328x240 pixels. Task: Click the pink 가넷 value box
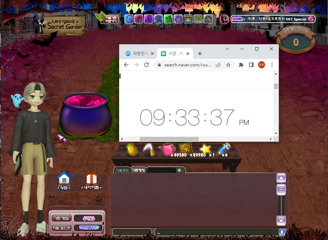88,218
